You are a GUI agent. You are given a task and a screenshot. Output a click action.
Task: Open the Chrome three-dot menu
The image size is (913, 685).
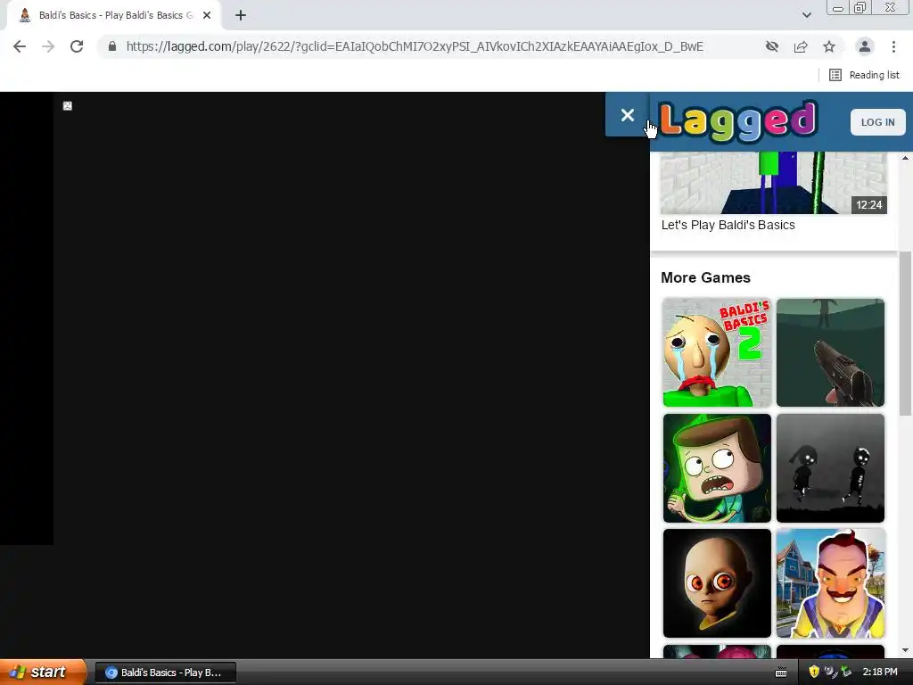893,46
